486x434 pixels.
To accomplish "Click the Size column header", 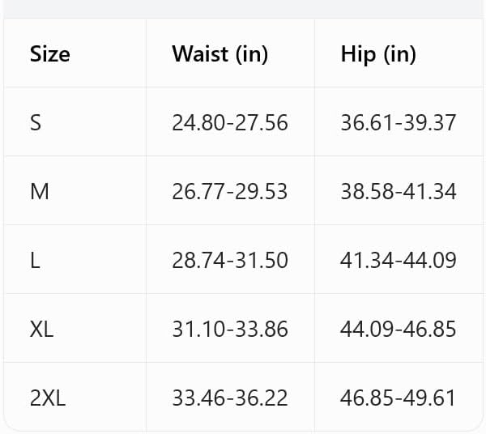I will pos(50,54).
